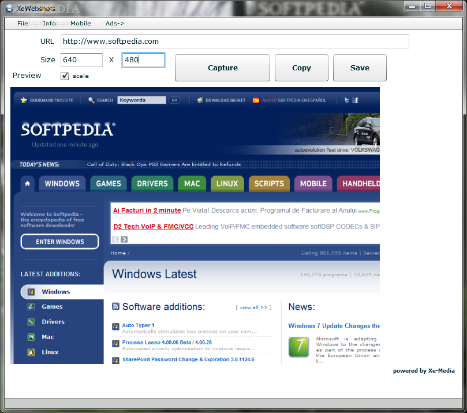467x413 pixels.
Task: Click the Windows icon in Latest Additions
Action: (31, 292)
